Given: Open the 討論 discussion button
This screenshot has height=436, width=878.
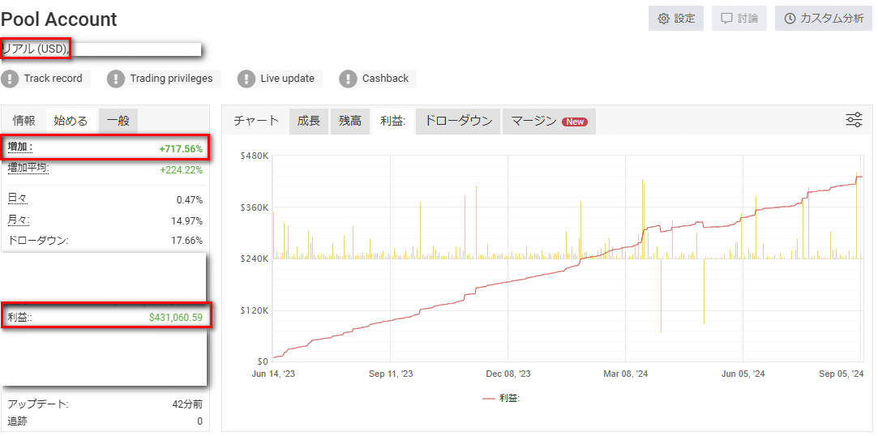Looking at the screenshot, I should [x=739, y=19].
